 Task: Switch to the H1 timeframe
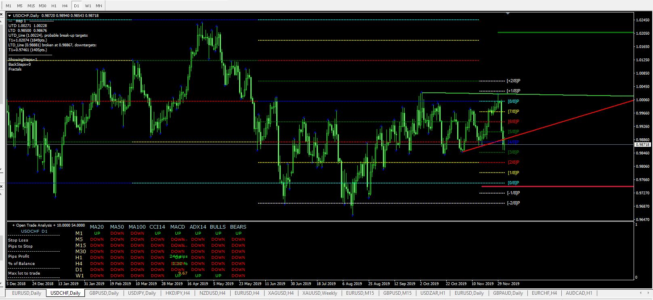click(x=54, y=6)
